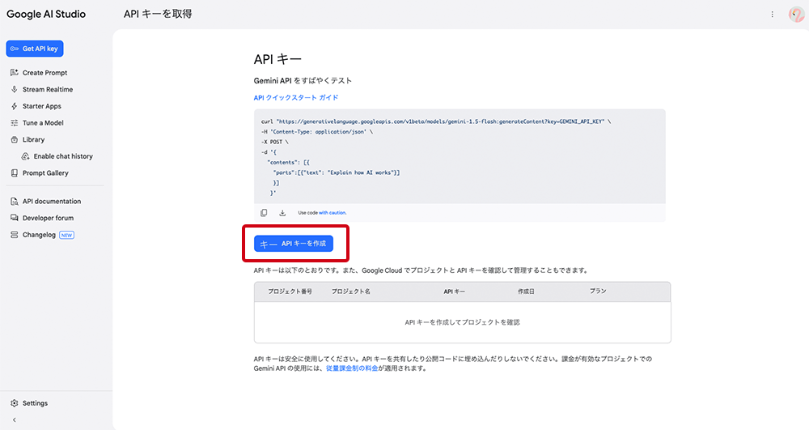809x430 pixels.
Task: Click inside the curl code block
Action: (x=460, y=156)
